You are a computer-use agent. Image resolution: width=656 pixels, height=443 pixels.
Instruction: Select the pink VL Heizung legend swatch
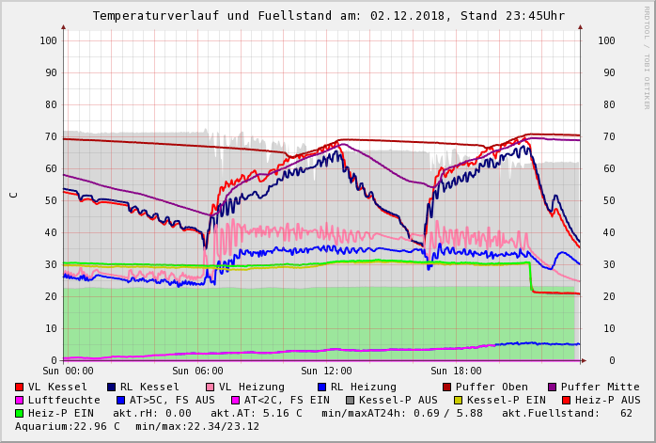210,387
